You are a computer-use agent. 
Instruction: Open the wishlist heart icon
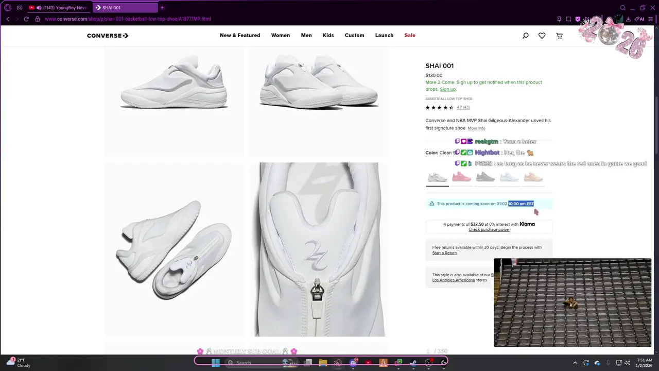(x=542, y=36)
